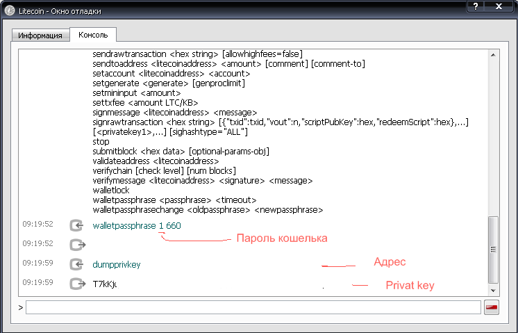Screen dimensions: 518x333
Task: Click the reply arrow icon beside T7kKj output
Action: point(77,284)
